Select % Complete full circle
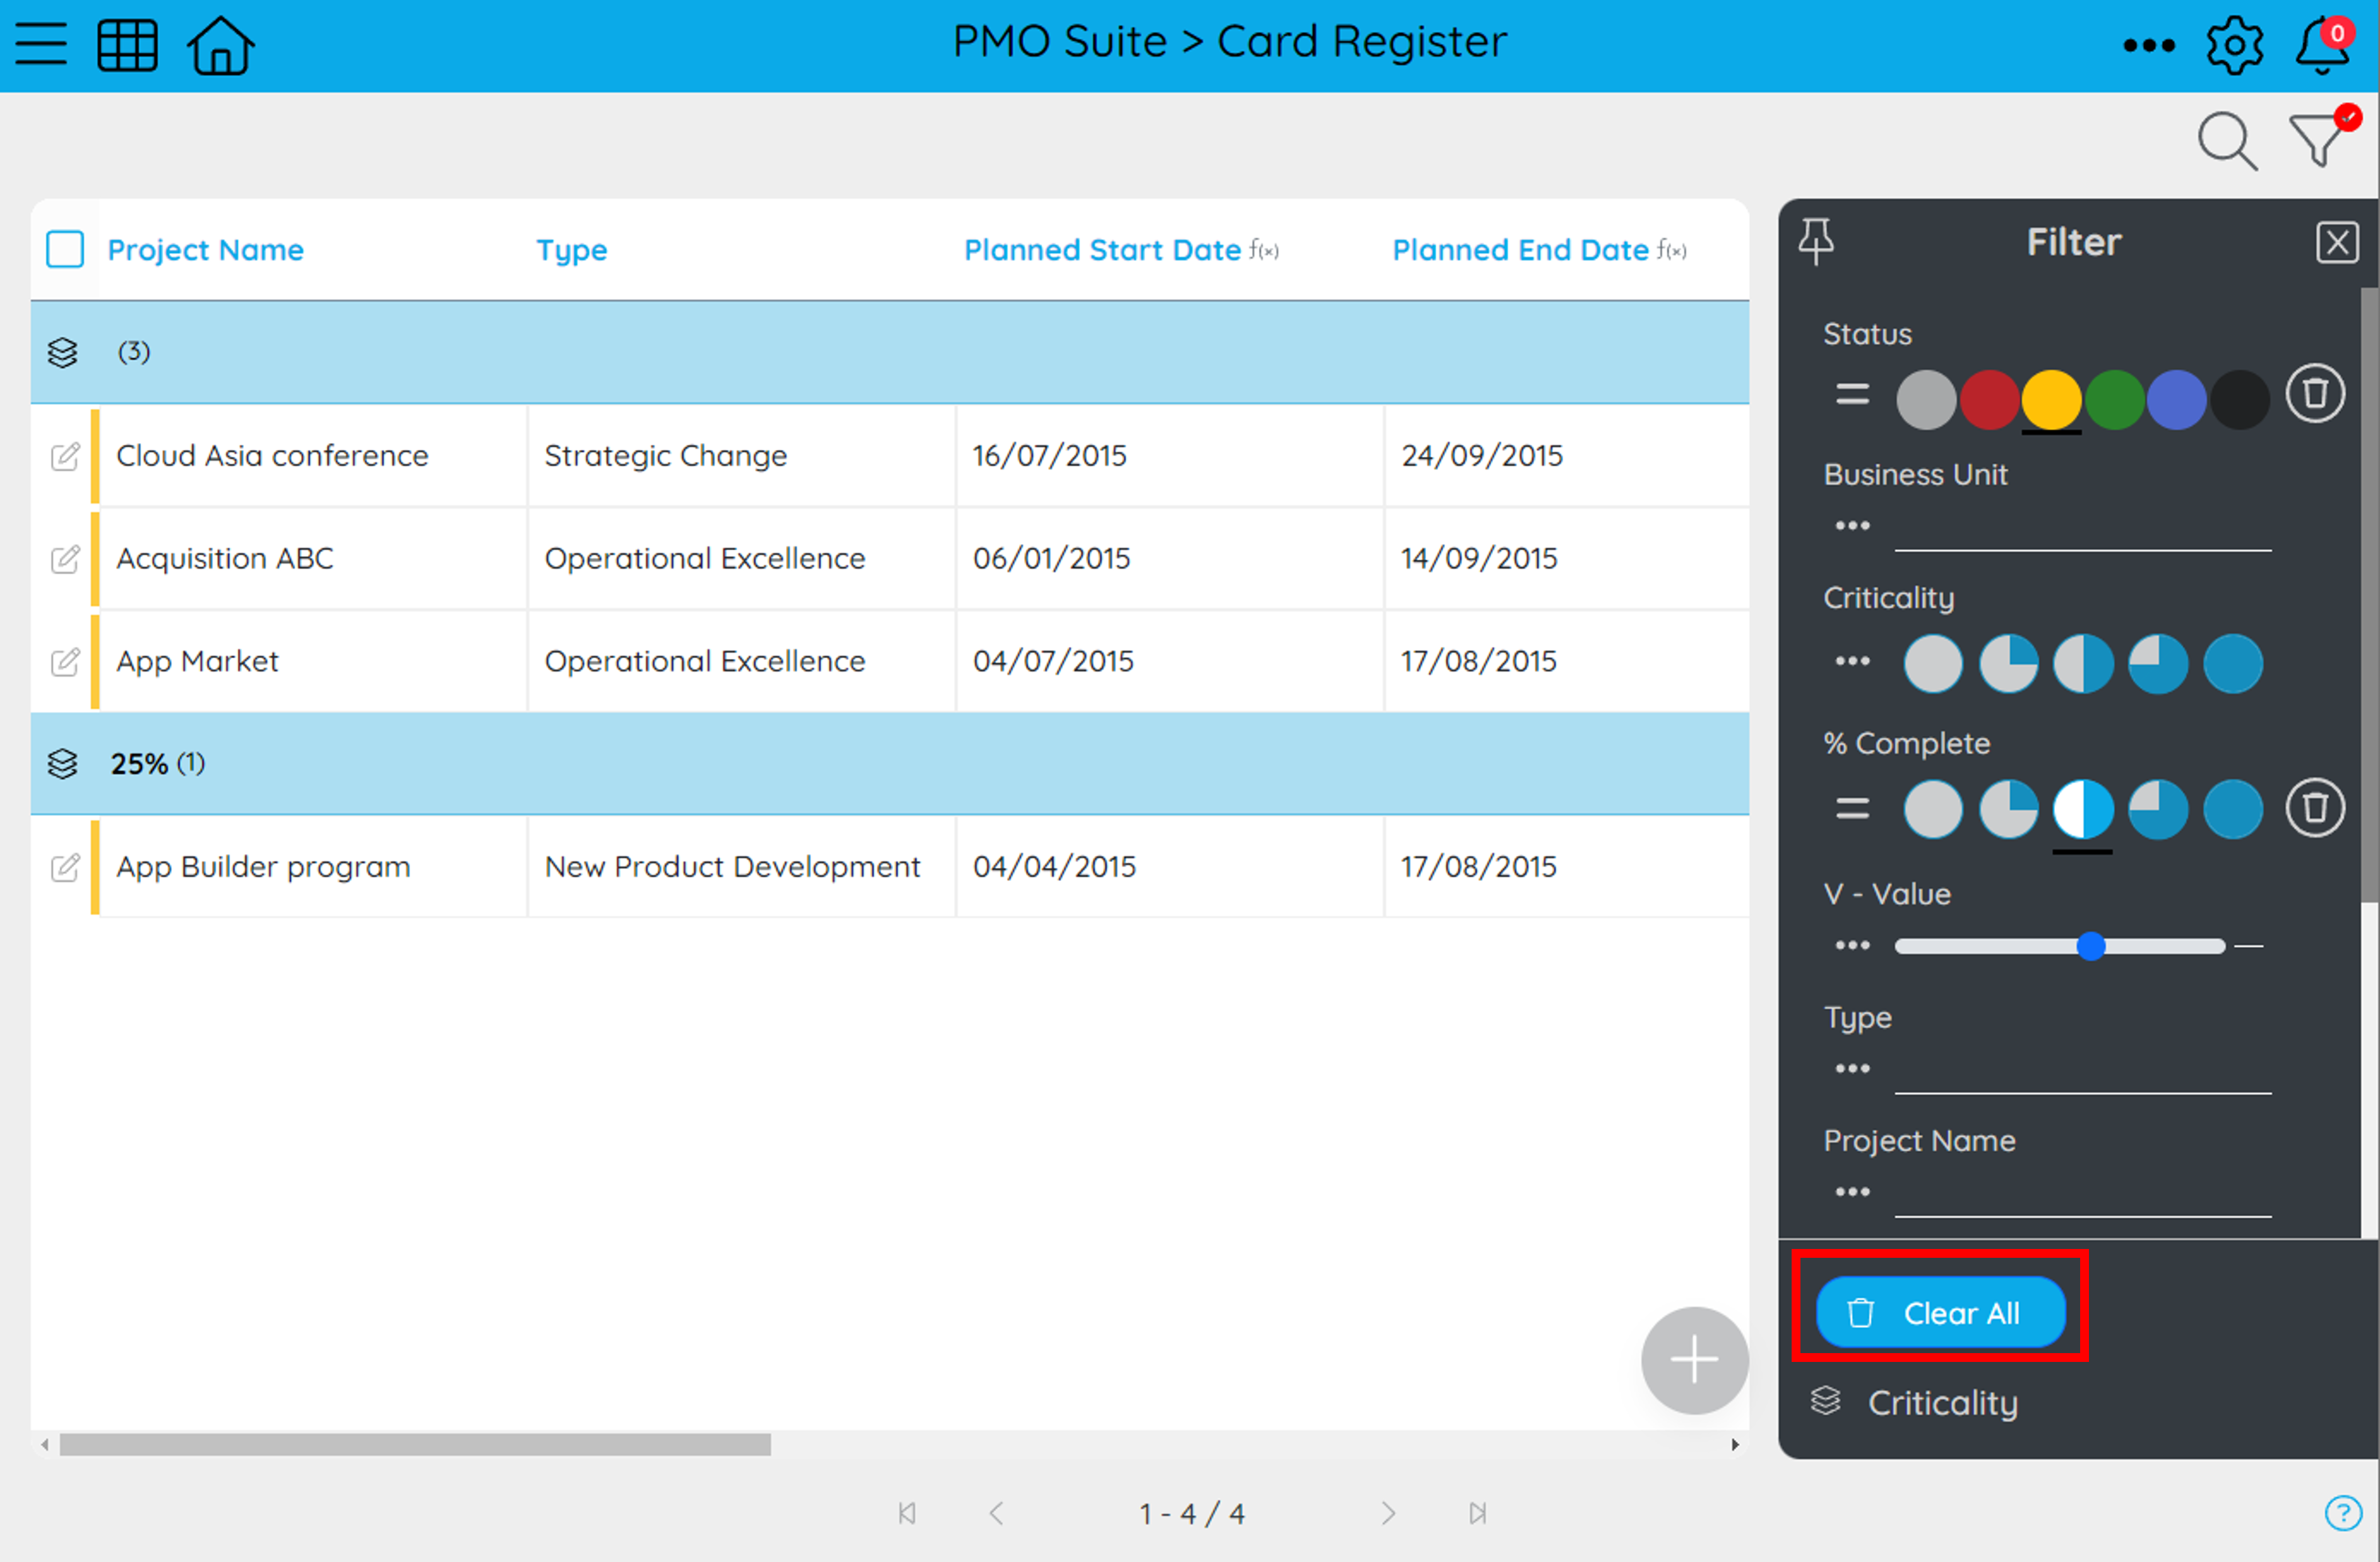 pyautogui.click(x=2233, y=809)
